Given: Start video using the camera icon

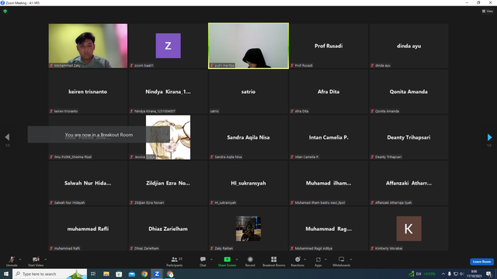Looking at the screenshot, I should (x=36, y=260).
